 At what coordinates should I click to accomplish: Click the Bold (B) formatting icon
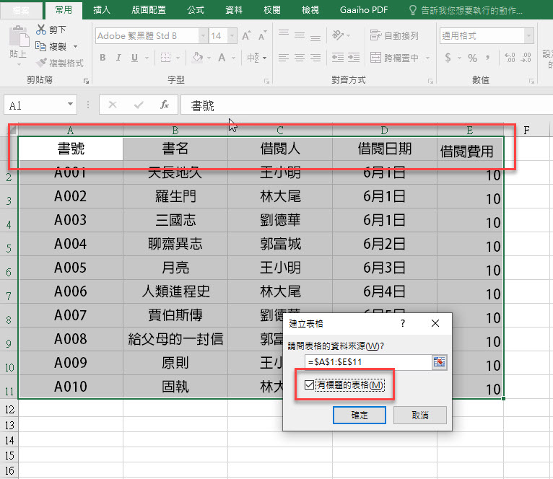[x=103, y=58]
